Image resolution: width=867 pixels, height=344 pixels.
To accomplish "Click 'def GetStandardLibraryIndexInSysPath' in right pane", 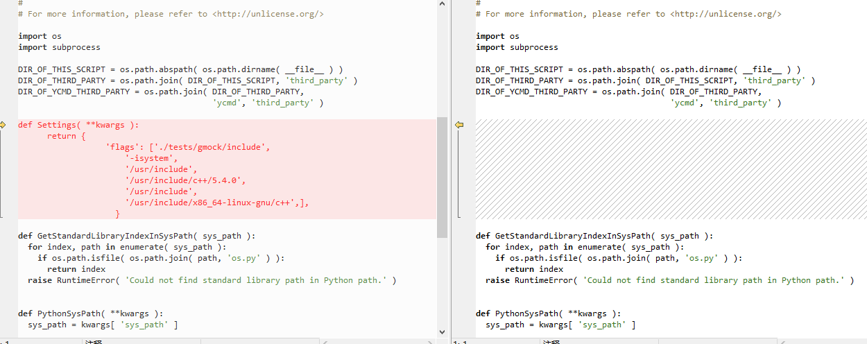I will pyautogui.click(x=594, y=236).
